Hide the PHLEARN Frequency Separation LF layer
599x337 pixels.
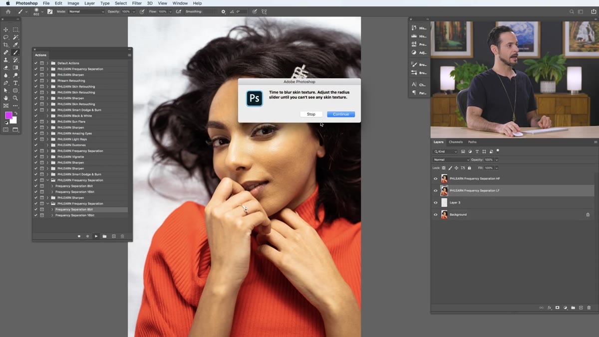click(x=435, y=190)
